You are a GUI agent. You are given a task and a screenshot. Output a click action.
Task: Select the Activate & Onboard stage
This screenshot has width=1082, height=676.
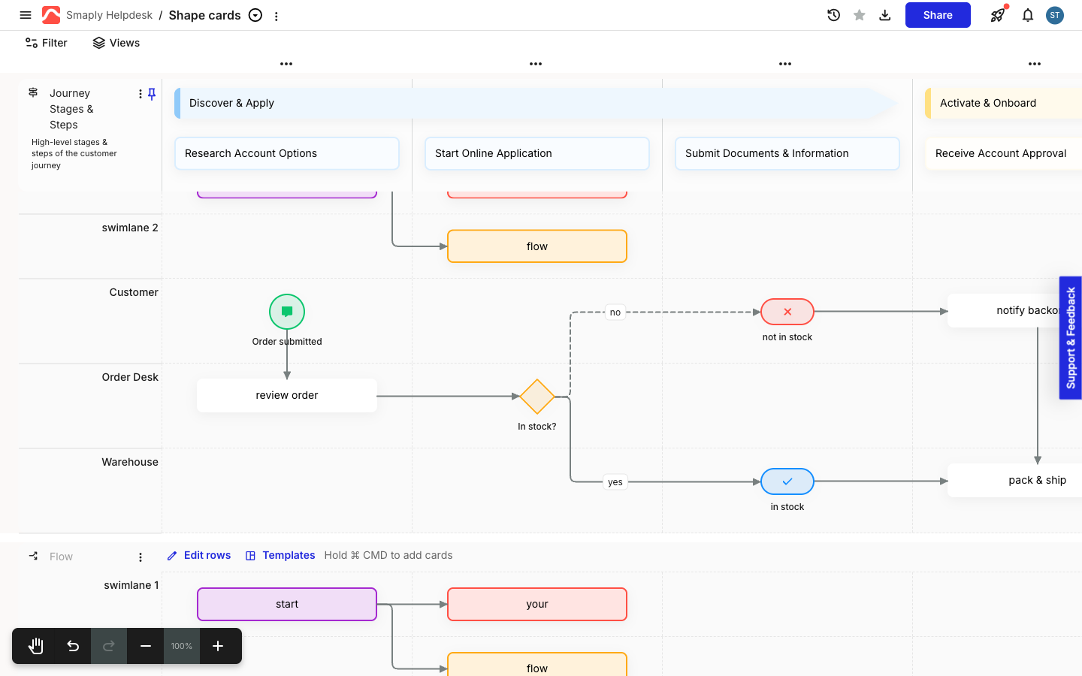pos(1003,103)
